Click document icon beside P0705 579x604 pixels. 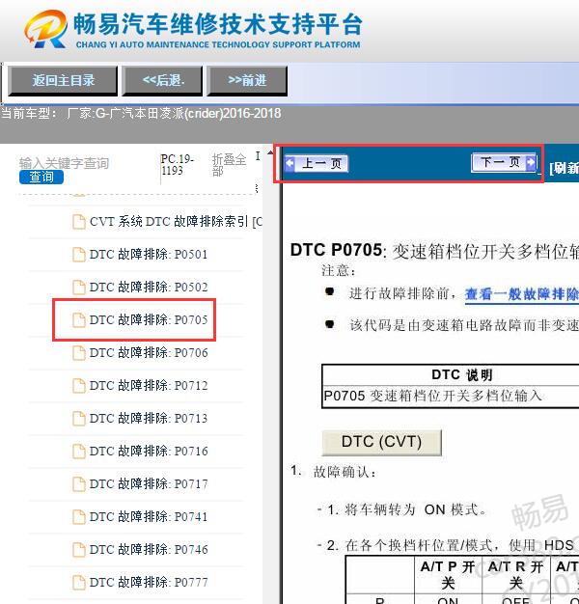click(79, 320)
